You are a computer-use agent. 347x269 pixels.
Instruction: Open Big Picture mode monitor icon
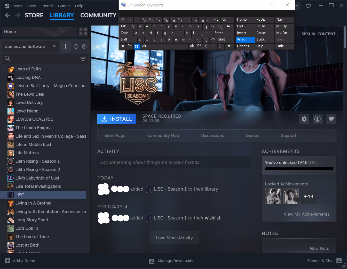click(x=308, y=6)
